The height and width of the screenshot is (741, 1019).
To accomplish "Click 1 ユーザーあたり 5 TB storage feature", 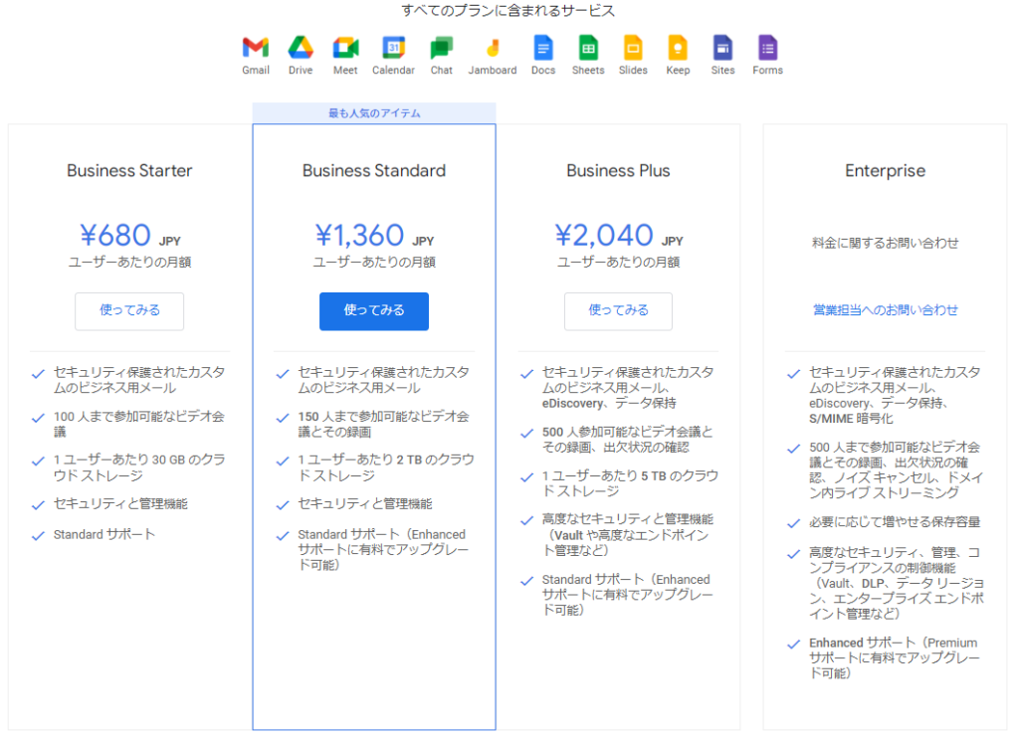I will coord(630,483).
